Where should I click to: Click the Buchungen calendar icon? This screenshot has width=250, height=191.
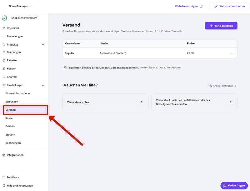pos(4,52)
